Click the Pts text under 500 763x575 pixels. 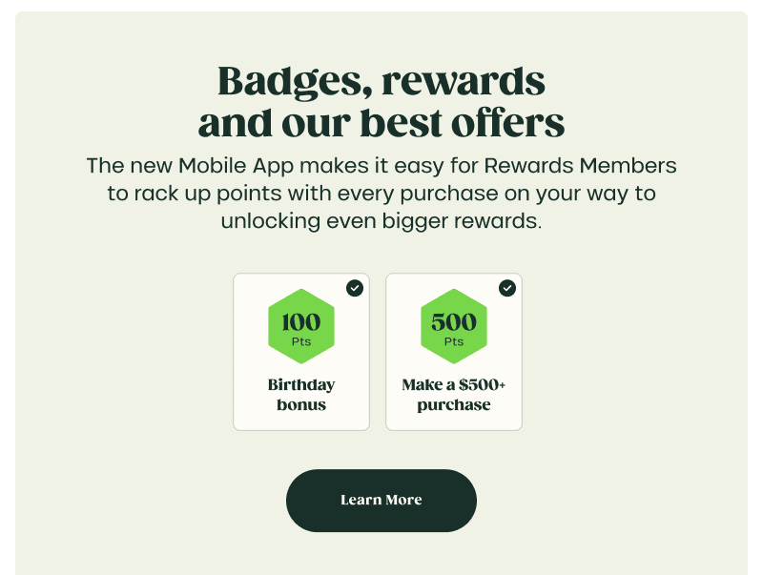pos(454,341)
